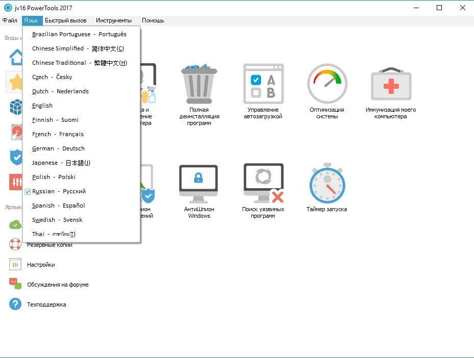Viewport: 474px width, 358px height.
Task: Select Chinese Traditional language
Action: pyautogui.click(x=81, y=63)
